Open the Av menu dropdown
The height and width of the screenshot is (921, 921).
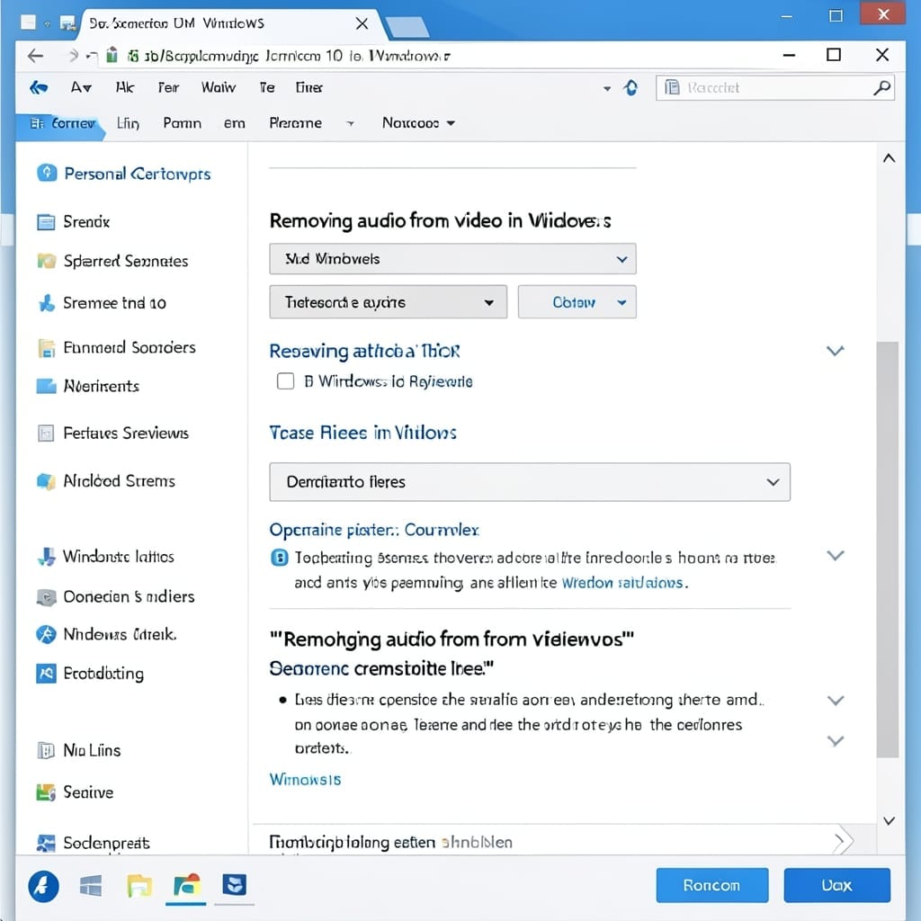point(81,87)
